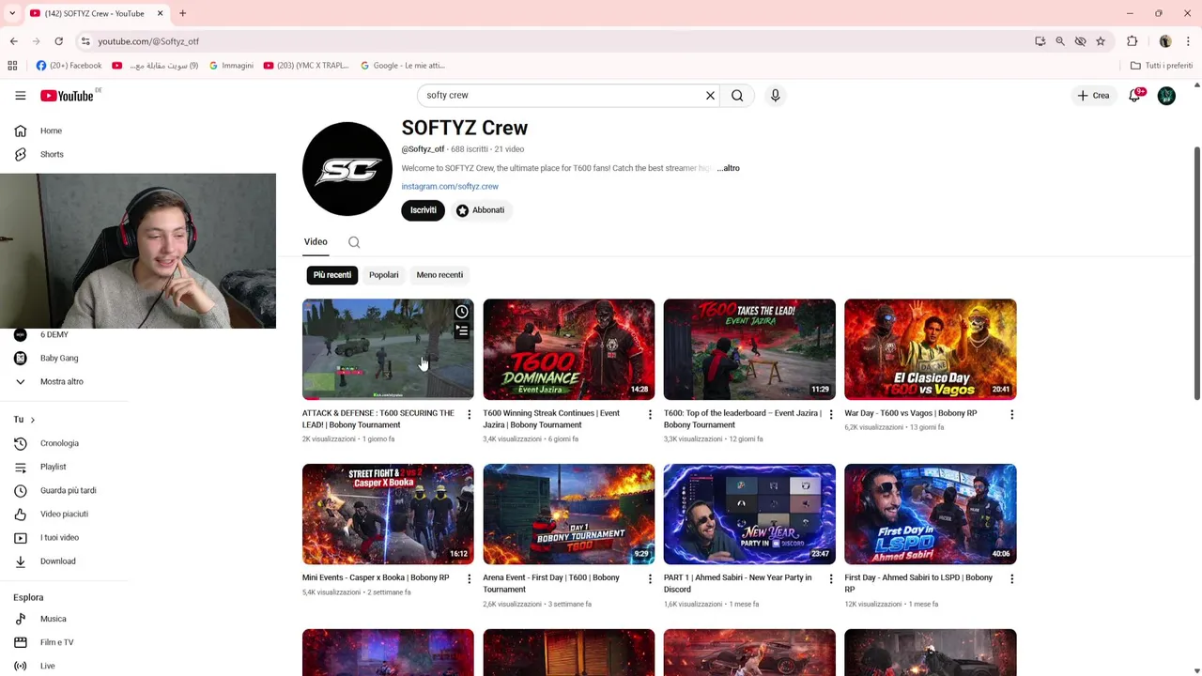Open the account avatar menu
Viewport: 1202px width, 676px height.
point(1166,95)
